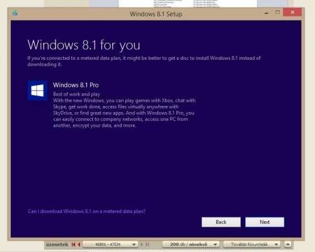
Task: Open the '200 db / növekvő' dropdown
Action: [x=191, y=244]
